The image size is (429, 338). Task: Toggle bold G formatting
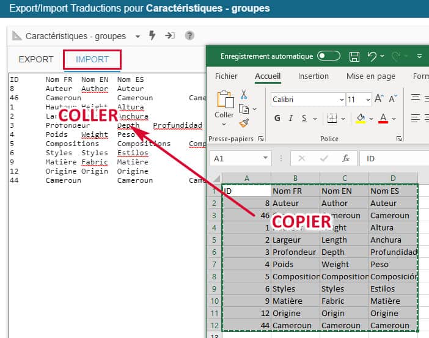277,118
